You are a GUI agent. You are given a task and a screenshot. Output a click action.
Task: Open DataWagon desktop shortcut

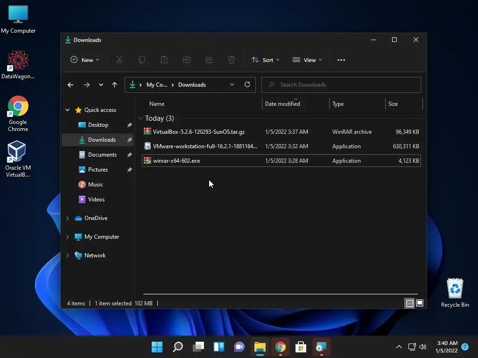point(18,64)
